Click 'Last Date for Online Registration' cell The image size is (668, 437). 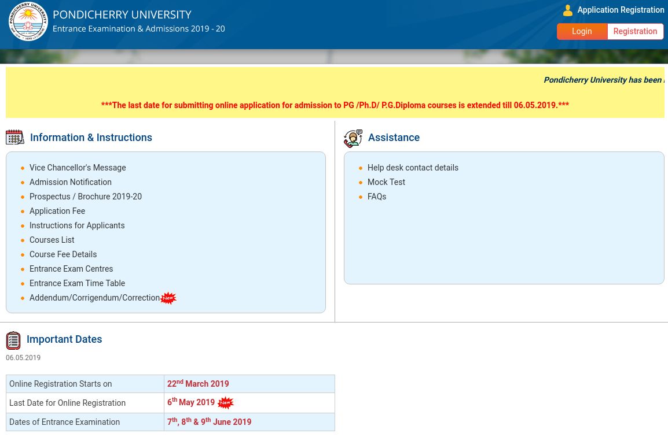pos(85,403)
